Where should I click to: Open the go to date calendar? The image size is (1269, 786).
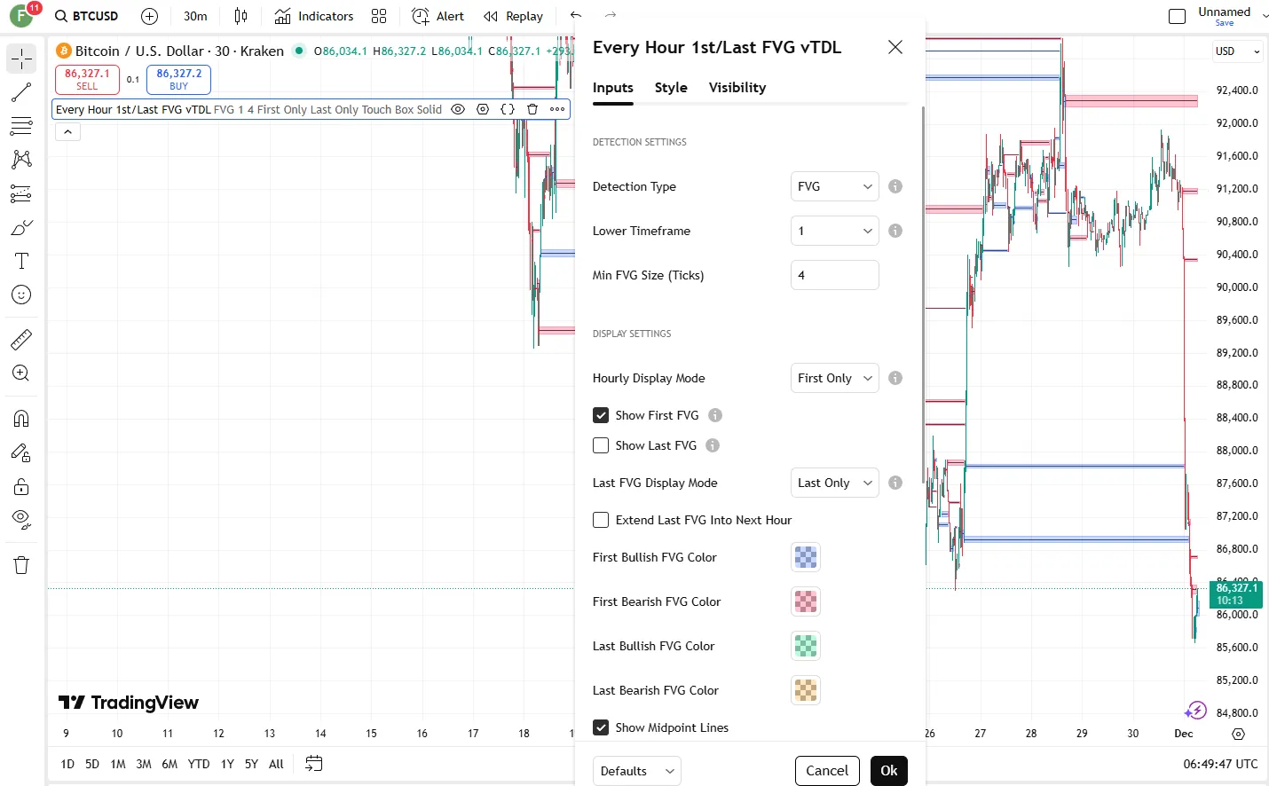pyautogui.click(x=313, y=764)
